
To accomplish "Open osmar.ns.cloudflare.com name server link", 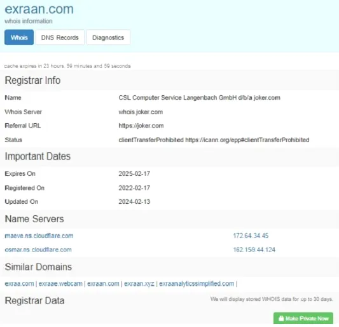I will tap(38, 250).
